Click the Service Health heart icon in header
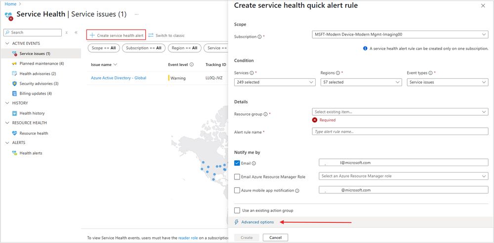This screenshot has height=243, width=494. 9,16
